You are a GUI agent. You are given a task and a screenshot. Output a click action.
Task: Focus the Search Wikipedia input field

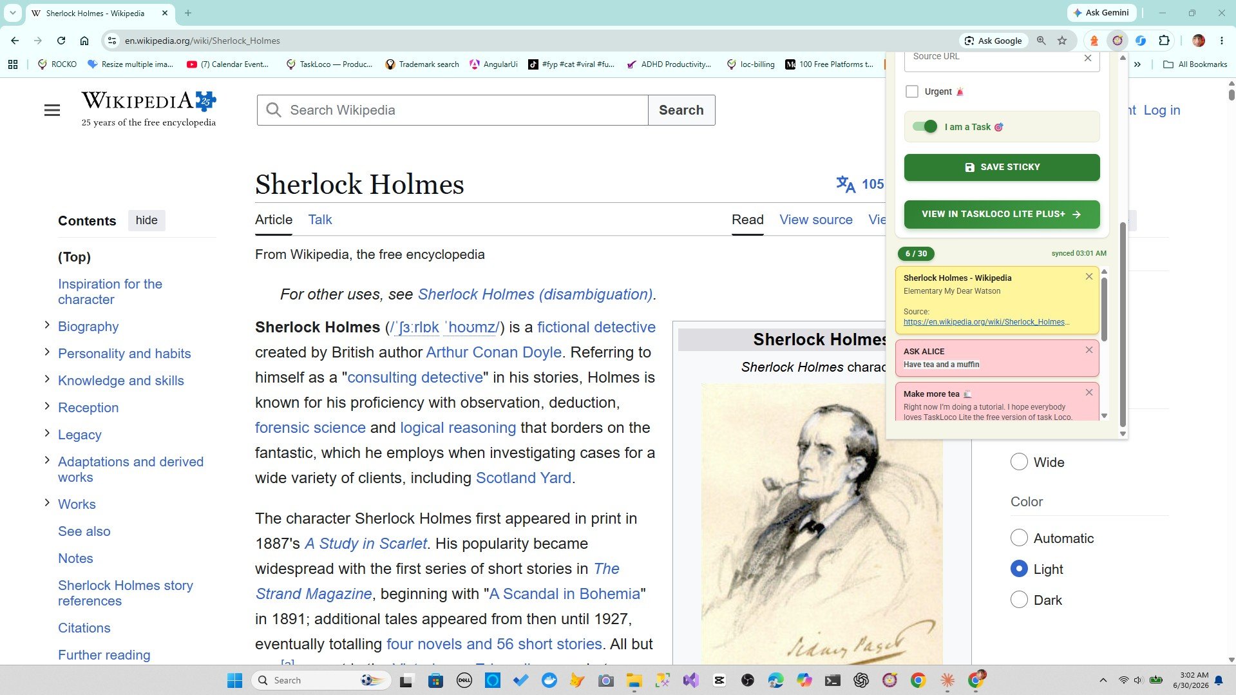(453, 110)
